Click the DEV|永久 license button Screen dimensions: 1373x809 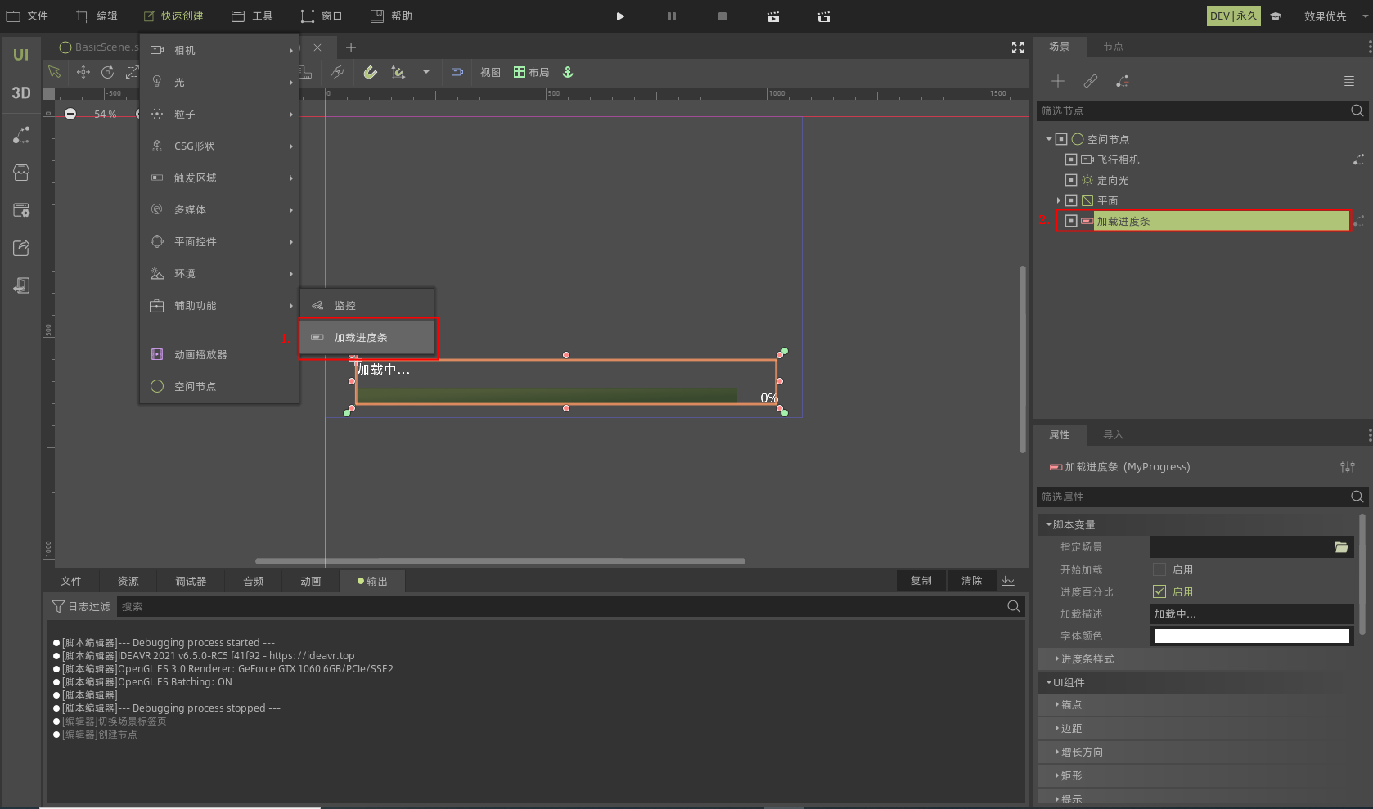1233,16
